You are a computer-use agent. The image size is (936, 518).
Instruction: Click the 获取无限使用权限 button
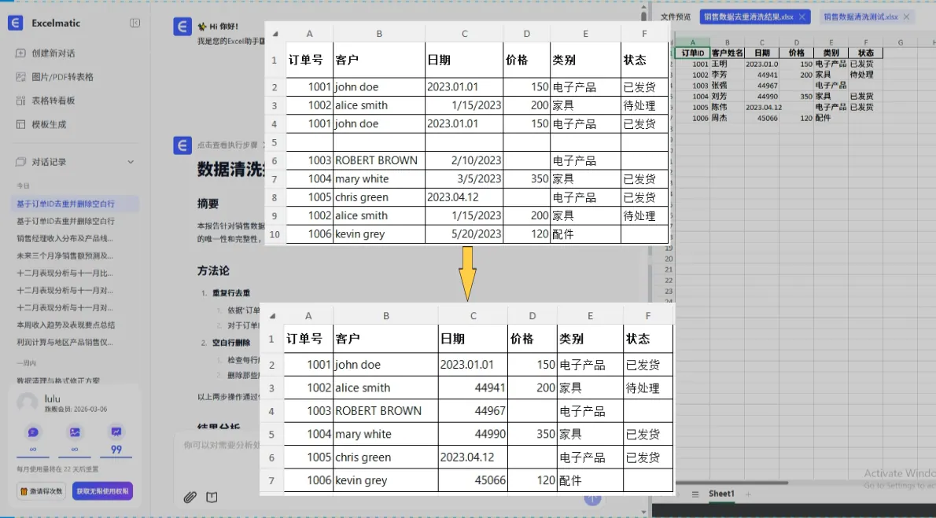click(103, 491)
